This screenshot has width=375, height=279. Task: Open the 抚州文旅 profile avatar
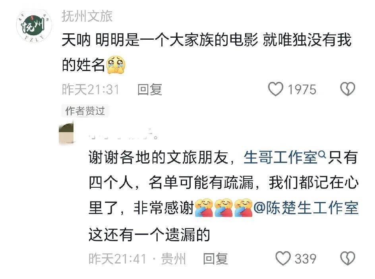(34, 26)
